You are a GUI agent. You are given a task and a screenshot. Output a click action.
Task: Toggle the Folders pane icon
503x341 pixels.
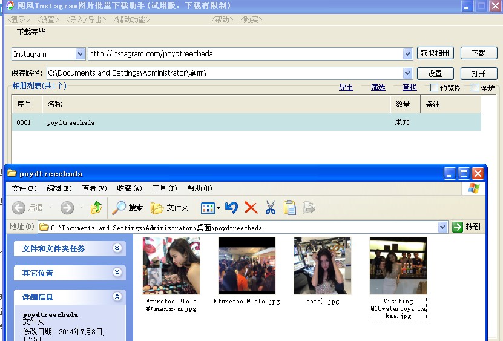(x=157, y=208)
